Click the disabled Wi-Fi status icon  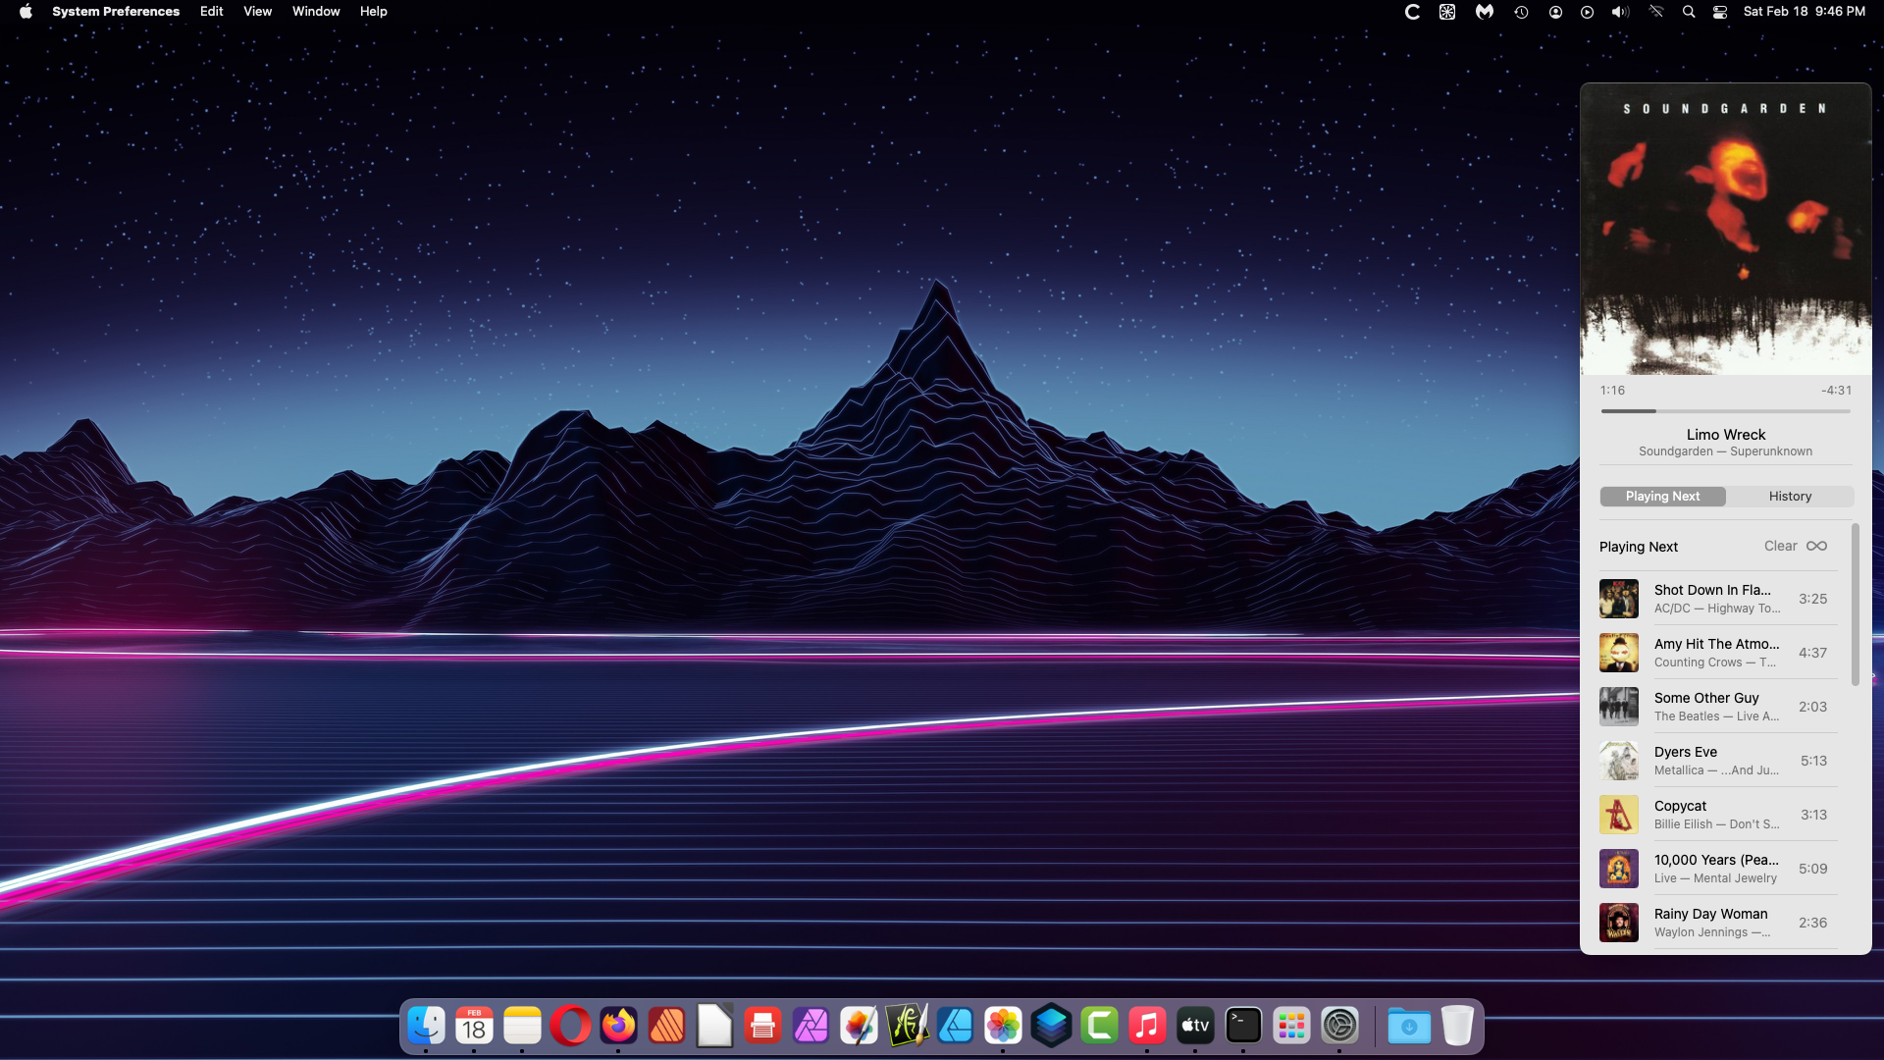point(1656,12)
